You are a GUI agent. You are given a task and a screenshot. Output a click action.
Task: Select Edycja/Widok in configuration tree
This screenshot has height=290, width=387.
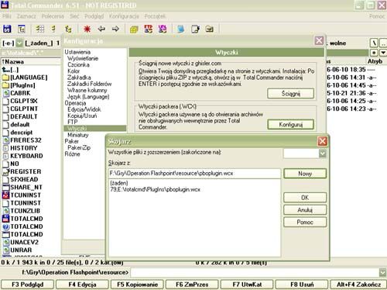(84, 109)
